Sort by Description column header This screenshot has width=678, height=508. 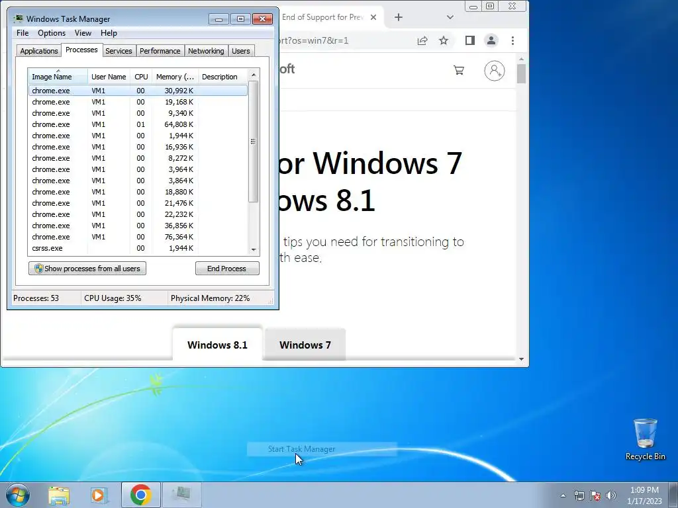[222, 76]
